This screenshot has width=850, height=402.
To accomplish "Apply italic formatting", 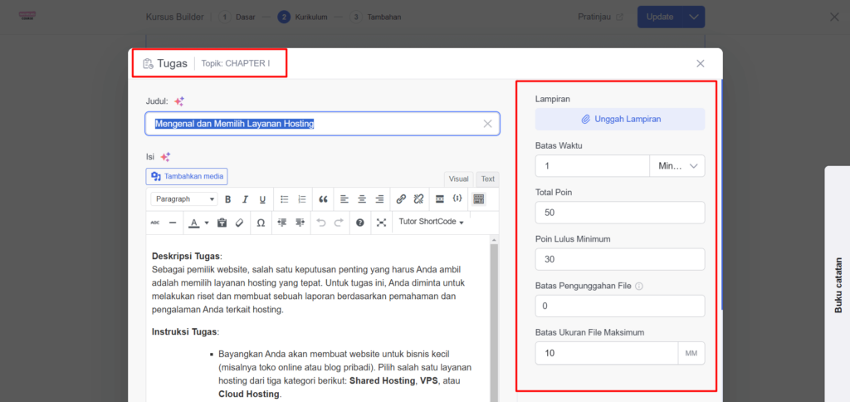I will tap(245, 199).
